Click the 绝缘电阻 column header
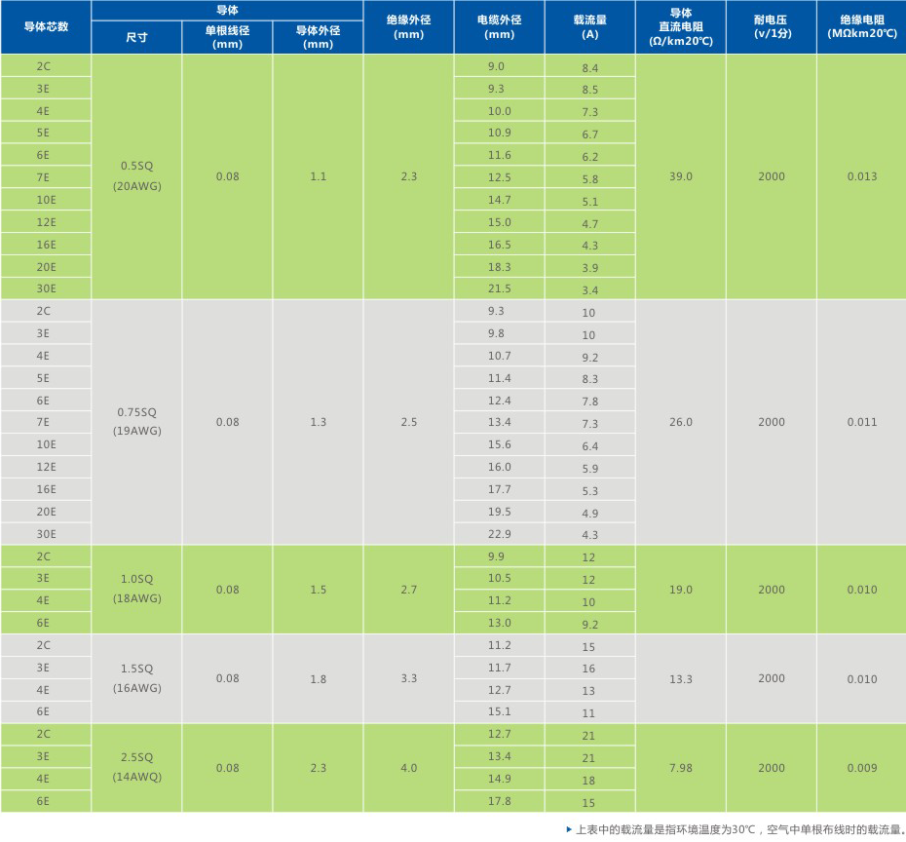This screenshot has width=906, height=842. pyautogui.click(x=861, y=26)
